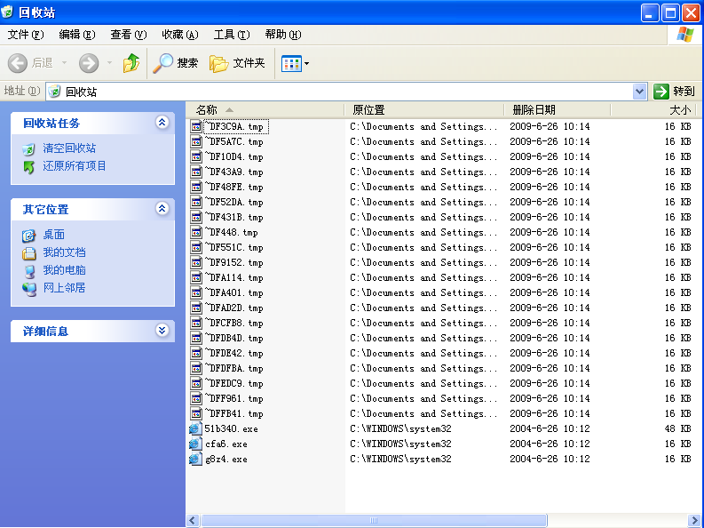704x528 pixels.
Task: Click the Forward arrow toolbar icon
Action: [89, 63]
